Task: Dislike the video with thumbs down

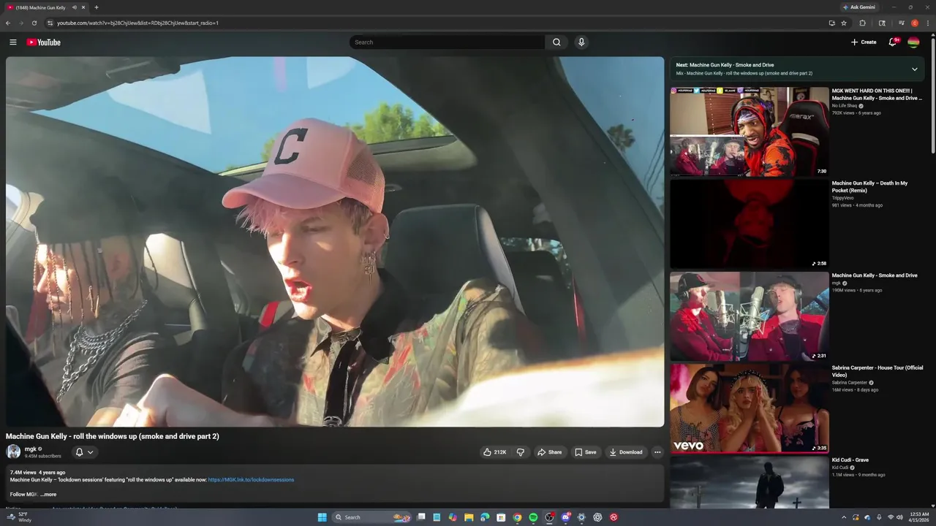Action: pyautogui.click(x=521, y=452)
